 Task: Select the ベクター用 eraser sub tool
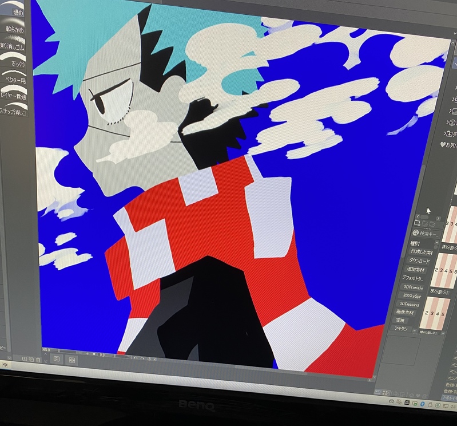(13, 77)
